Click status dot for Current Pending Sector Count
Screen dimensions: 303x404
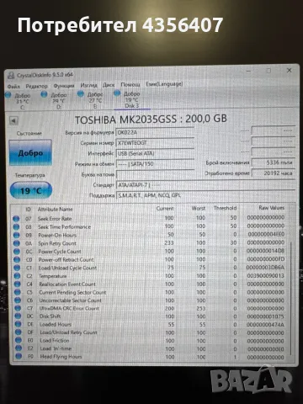point(18,292)
